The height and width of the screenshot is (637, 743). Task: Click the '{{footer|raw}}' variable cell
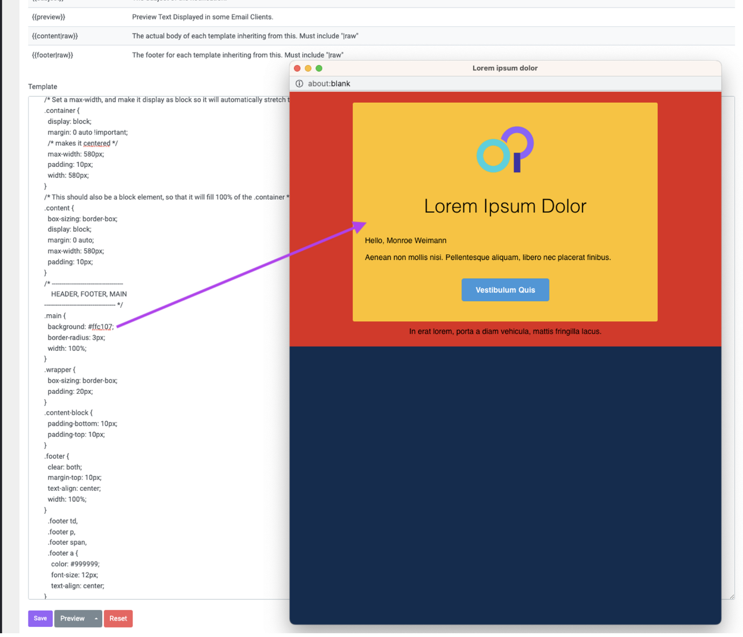(52, 55)
